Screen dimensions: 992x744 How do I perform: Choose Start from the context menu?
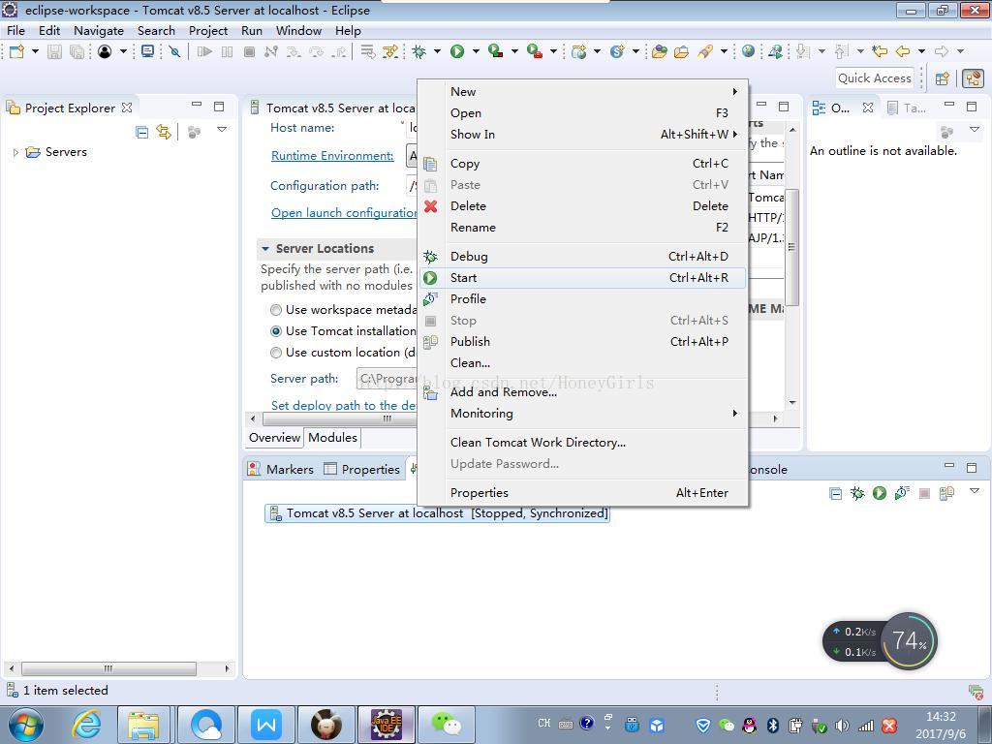tap(582, 278)
